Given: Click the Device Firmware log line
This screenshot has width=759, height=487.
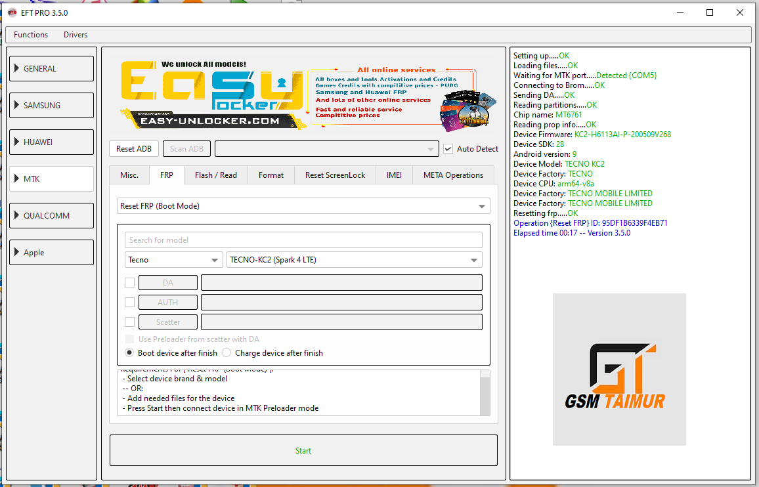Looking at the screenshot, I should coord(592,135).
